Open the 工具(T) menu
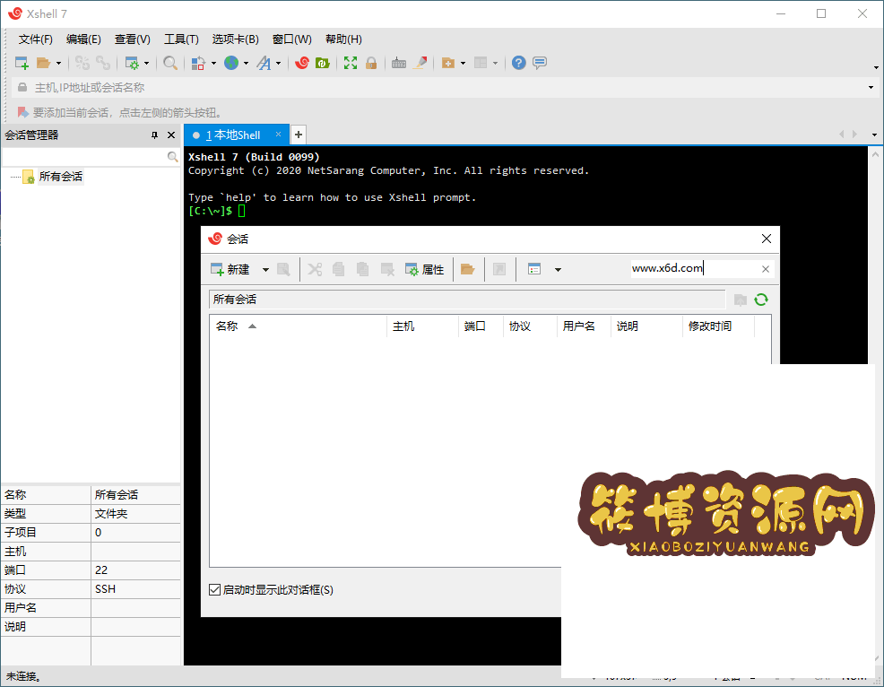This screenshot has height=687, width=884. (x=181, y=39)
